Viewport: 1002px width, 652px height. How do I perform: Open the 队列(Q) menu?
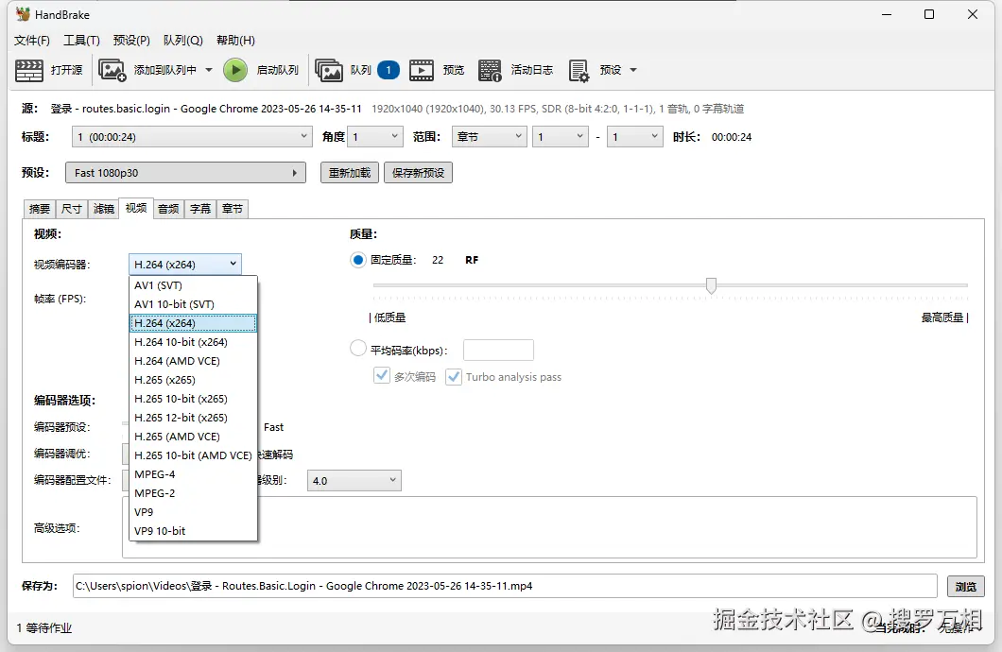(x=183, y=41)
